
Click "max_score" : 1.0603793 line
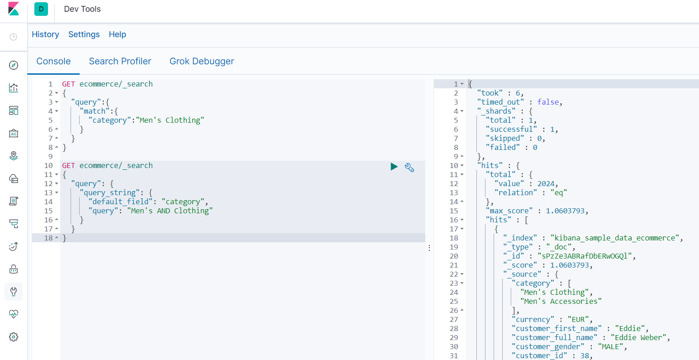coord(537,211)
